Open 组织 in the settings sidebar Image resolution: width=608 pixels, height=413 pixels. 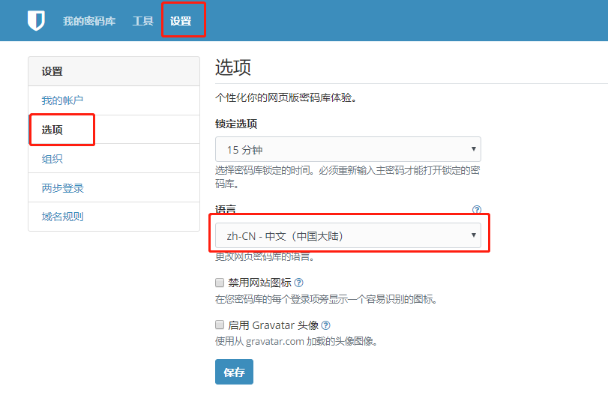(52, 159)
